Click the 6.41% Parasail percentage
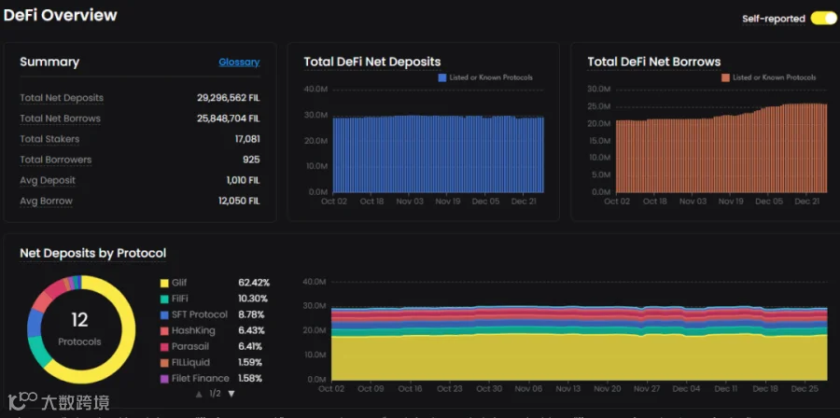The width and height of the screenshot is (840, 418). 251,347
